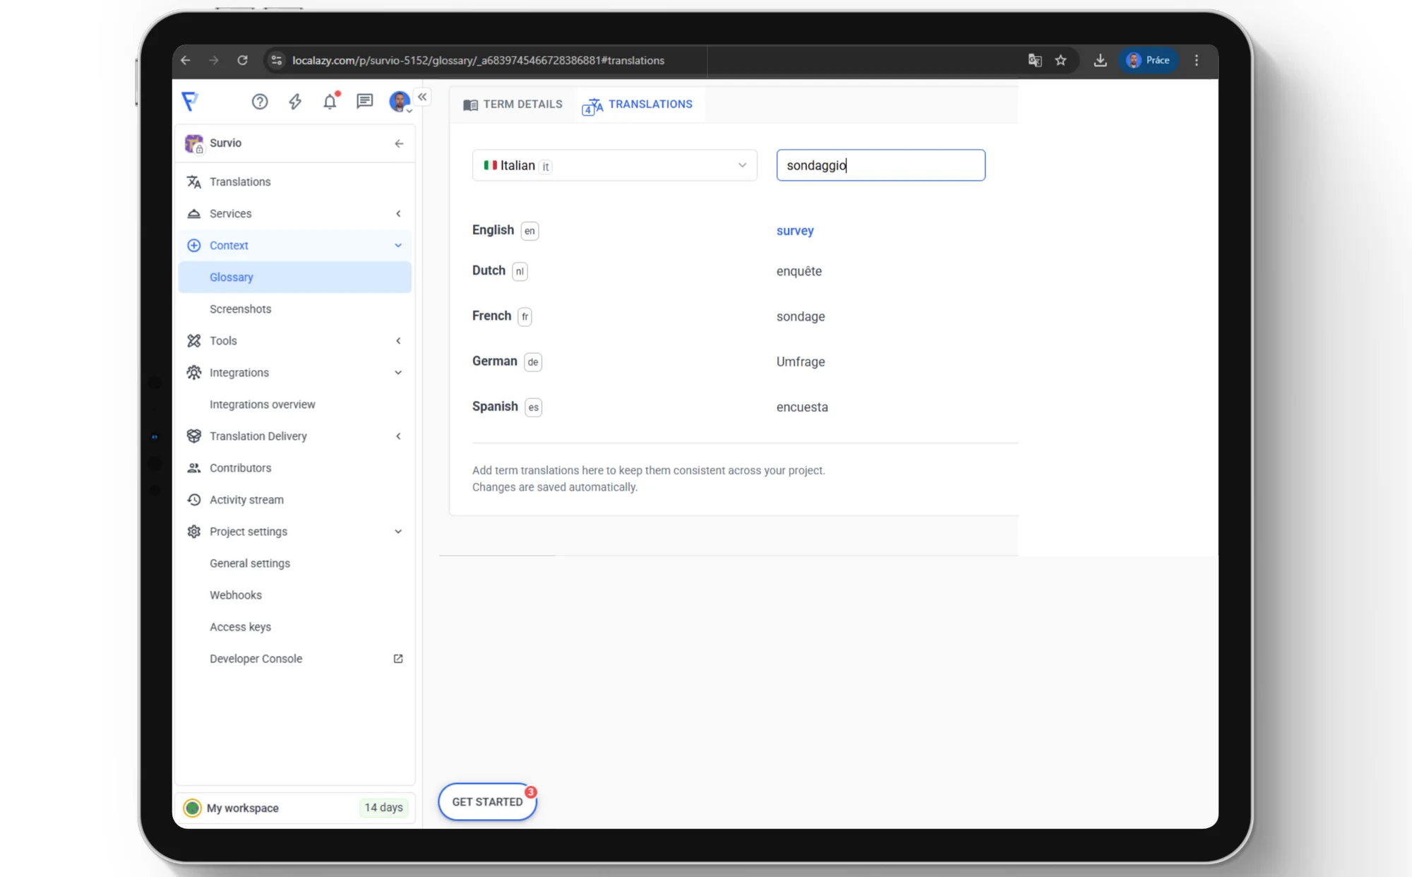Open the chat messages icon
1412x877 pixels.
[x=364, y=102]
